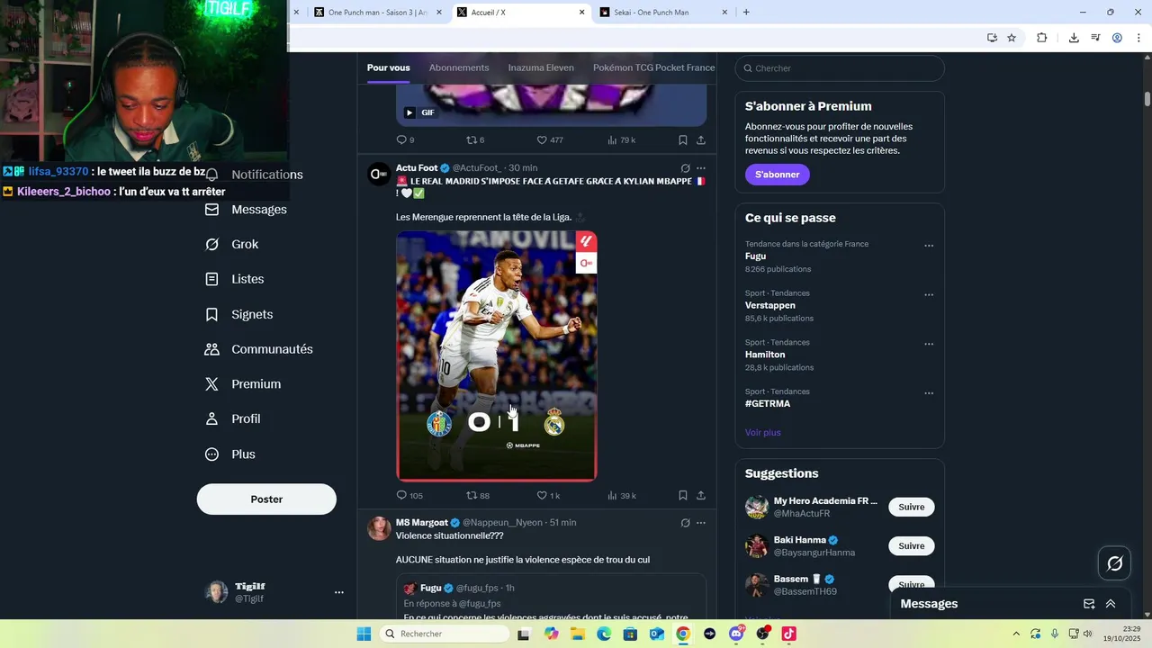The image size is (1152, 648).
Task: Show hidden system tray icons
Action: (x=1016, y=634)
